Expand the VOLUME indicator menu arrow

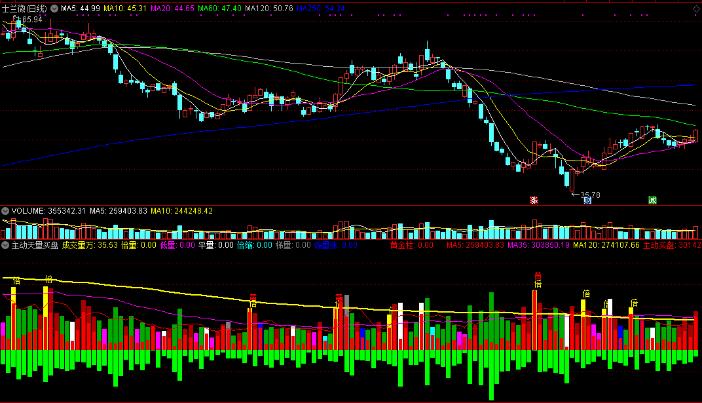coord(5,211)
